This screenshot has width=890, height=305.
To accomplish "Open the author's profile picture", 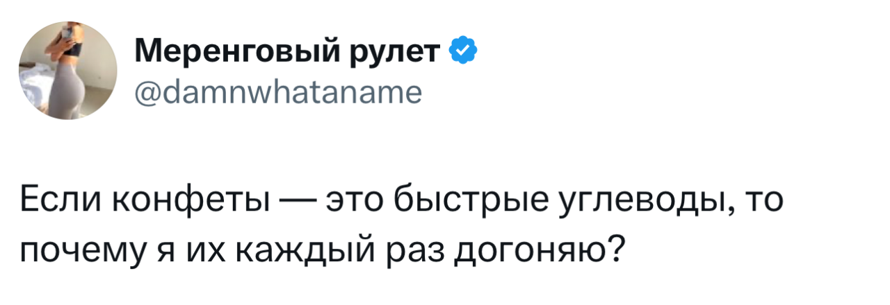I will pyautogui.click(x=67, y=71).
